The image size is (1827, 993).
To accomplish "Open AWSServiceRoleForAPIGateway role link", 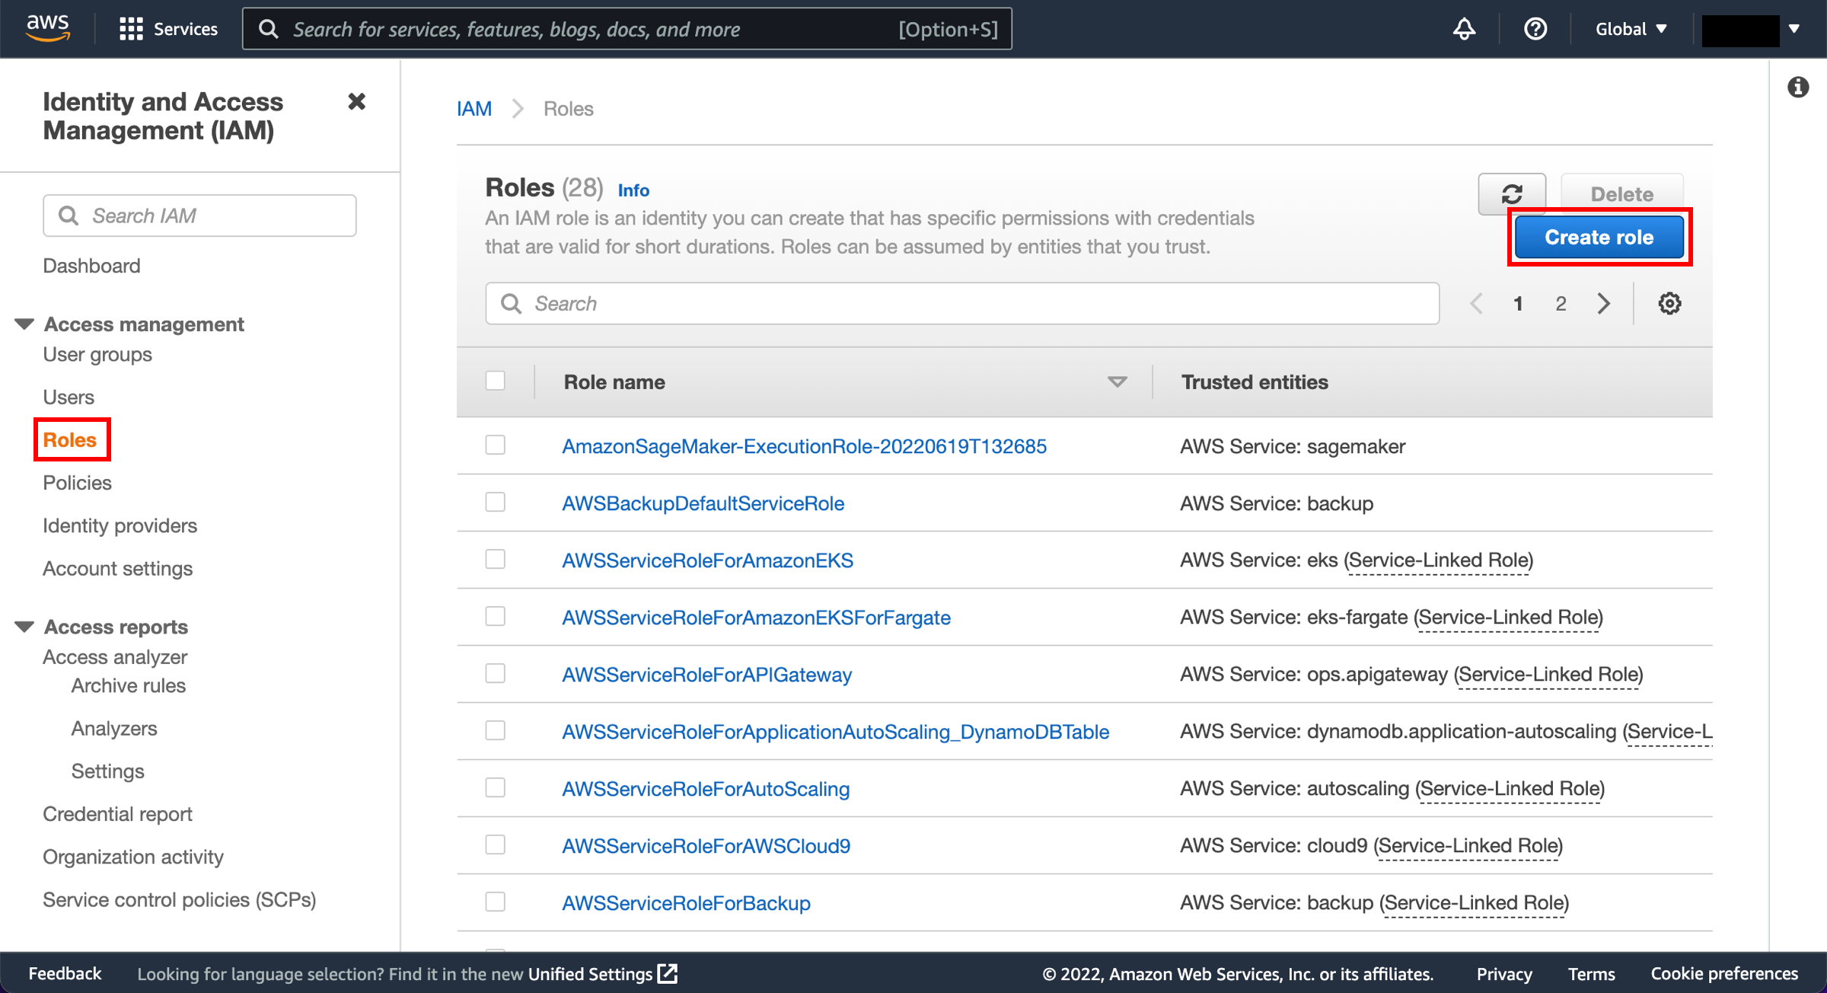I will (707, 675).
